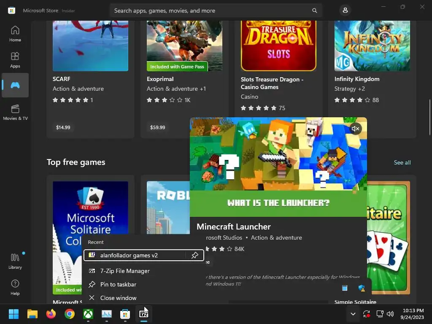Select the Gaming controller sidebar icon
The image size is (432, 324).
(15, 85)
